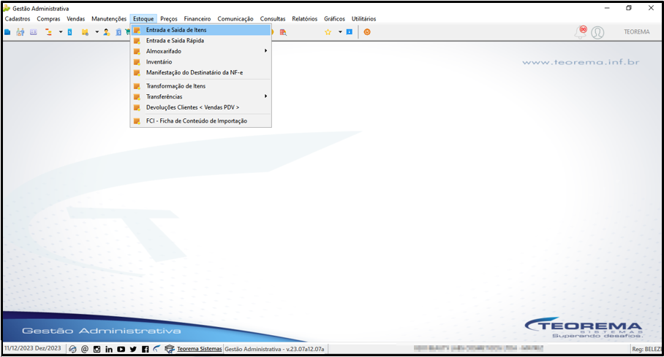Open the first blue toolbar icon
Screen dimensions: 664x357
tap(7, 32)
